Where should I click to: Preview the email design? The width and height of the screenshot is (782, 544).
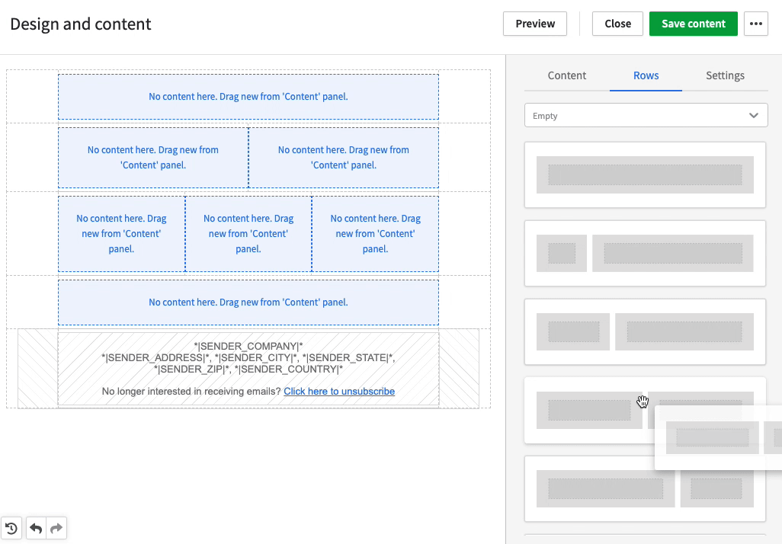(x=534, y=24)
